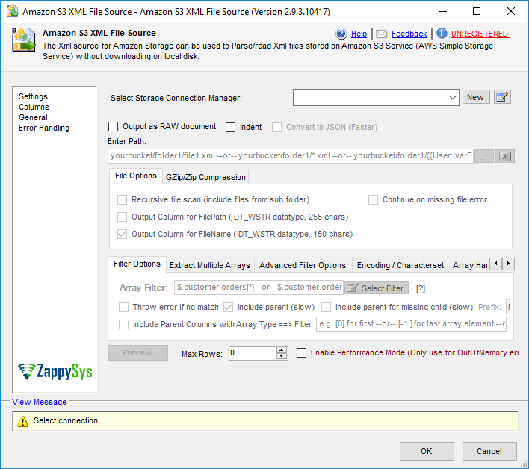Switch to the File Options tab
Screen dimensions: 529x469
click(136, 176)
